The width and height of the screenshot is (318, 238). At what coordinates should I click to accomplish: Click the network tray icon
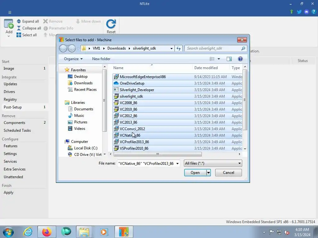click(279, 232)
